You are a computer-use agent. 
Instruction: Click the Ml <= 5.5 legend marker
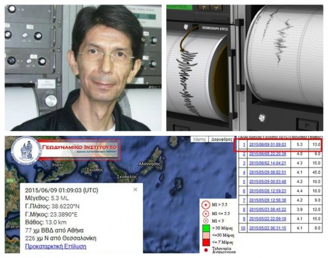pyautogui.click(x=206, y=214)
